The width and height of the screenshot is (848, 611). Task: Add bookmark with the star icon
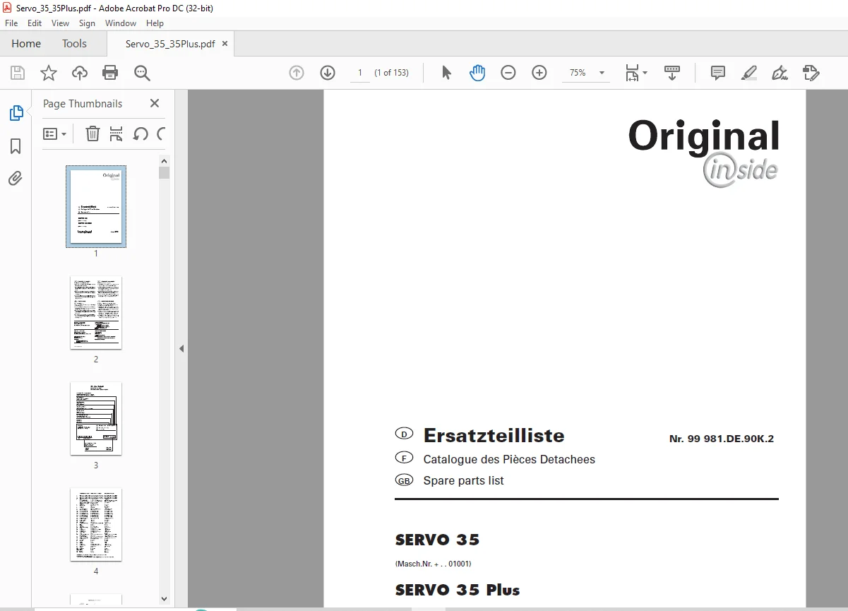coord(48,73)
